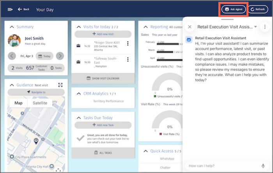273x173 pixels.
Task: Open options menu for Kroger Store visit
Action: [x=128, y=43]
